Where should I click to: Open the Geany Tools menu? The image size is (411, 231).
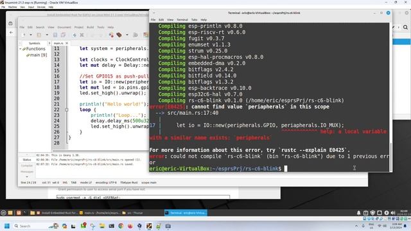101,27
